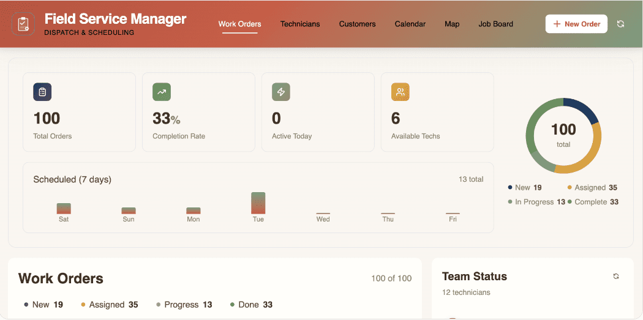
Task: Click the Available Techs people icon
Action: [400, 92]
